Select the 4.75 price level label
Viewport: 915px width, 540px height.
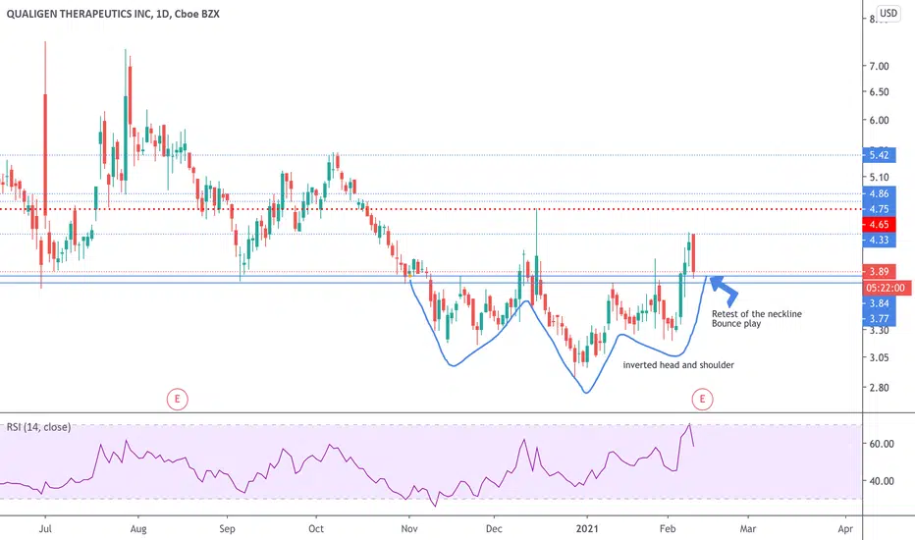tap(879, 209)
